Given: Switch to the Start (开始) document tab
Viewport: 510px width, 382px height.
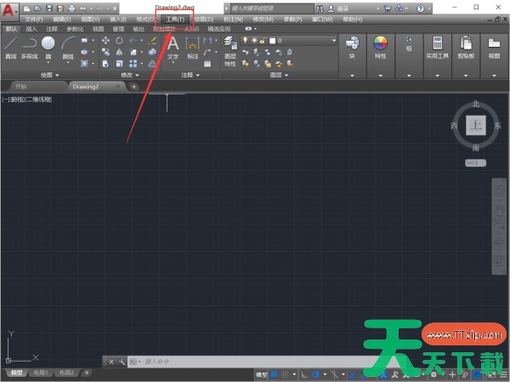Looking at the screenshot, I should click(x=21, y=86).
